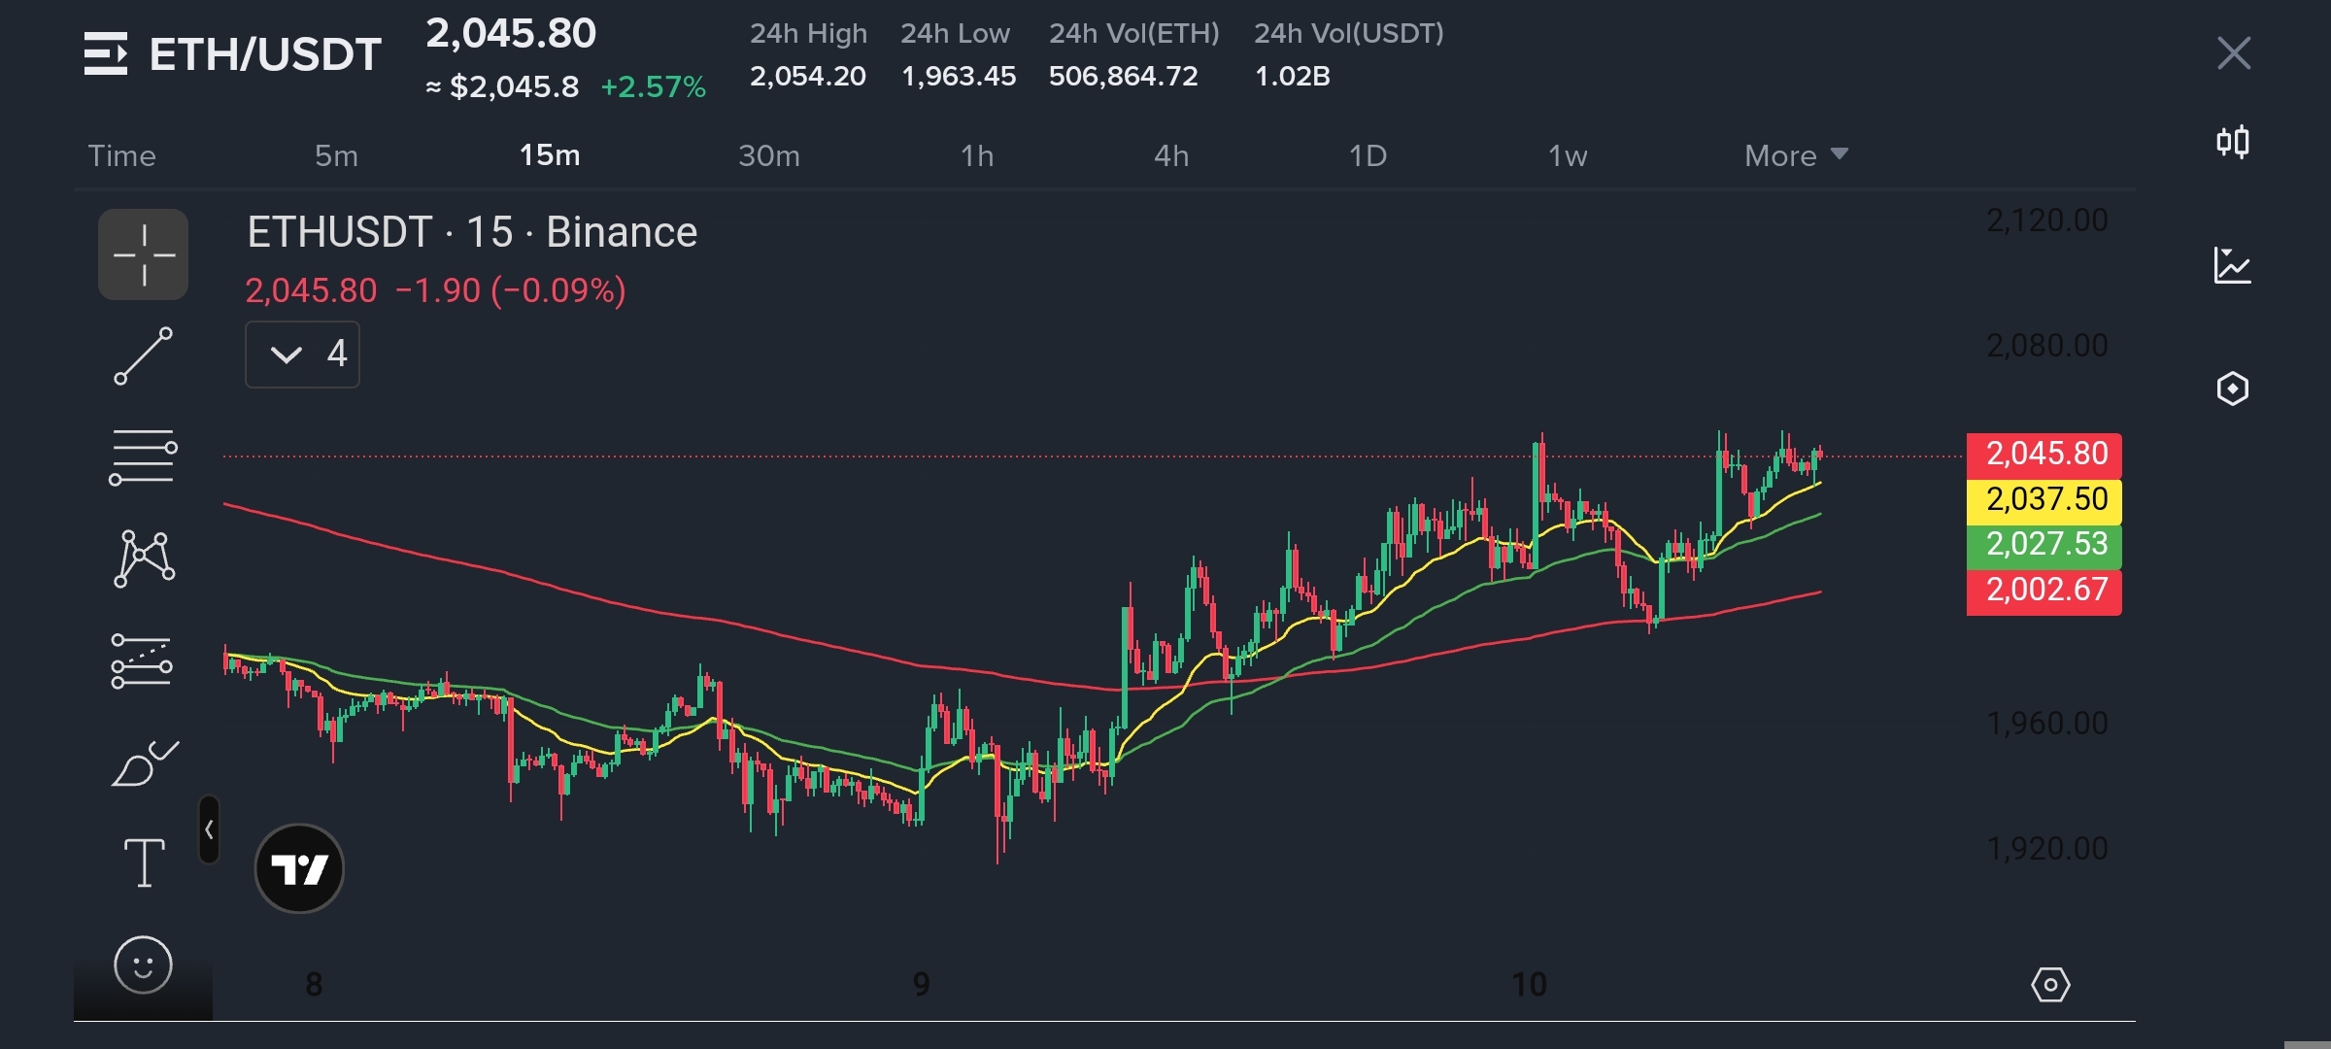
Task: Open the forecasting and measurement tools
Action: [x=143, y=661]
